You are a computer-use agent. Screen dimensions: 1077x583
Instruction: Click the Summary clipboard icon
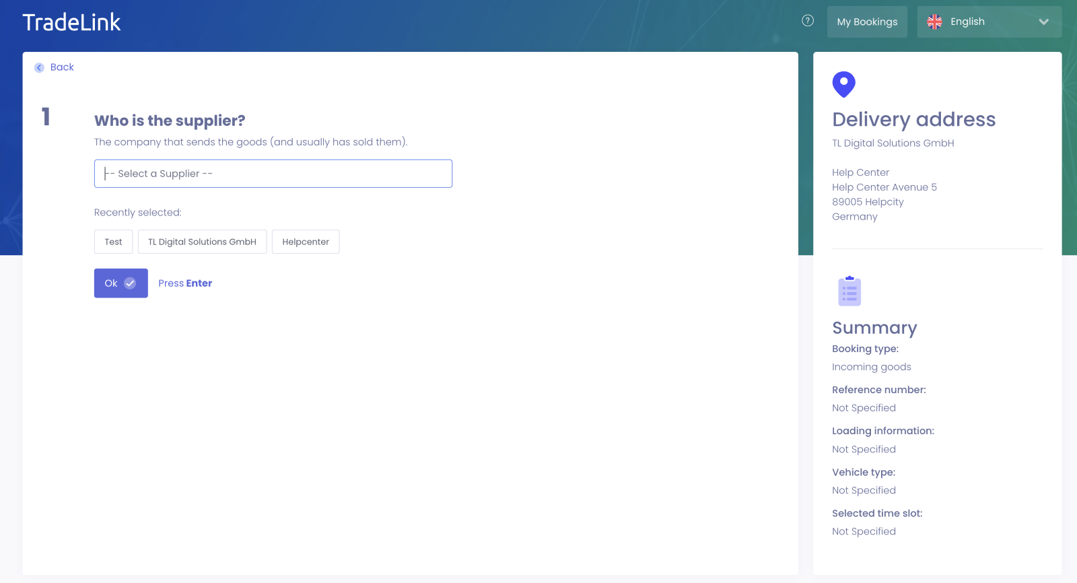tap(849, 291)
